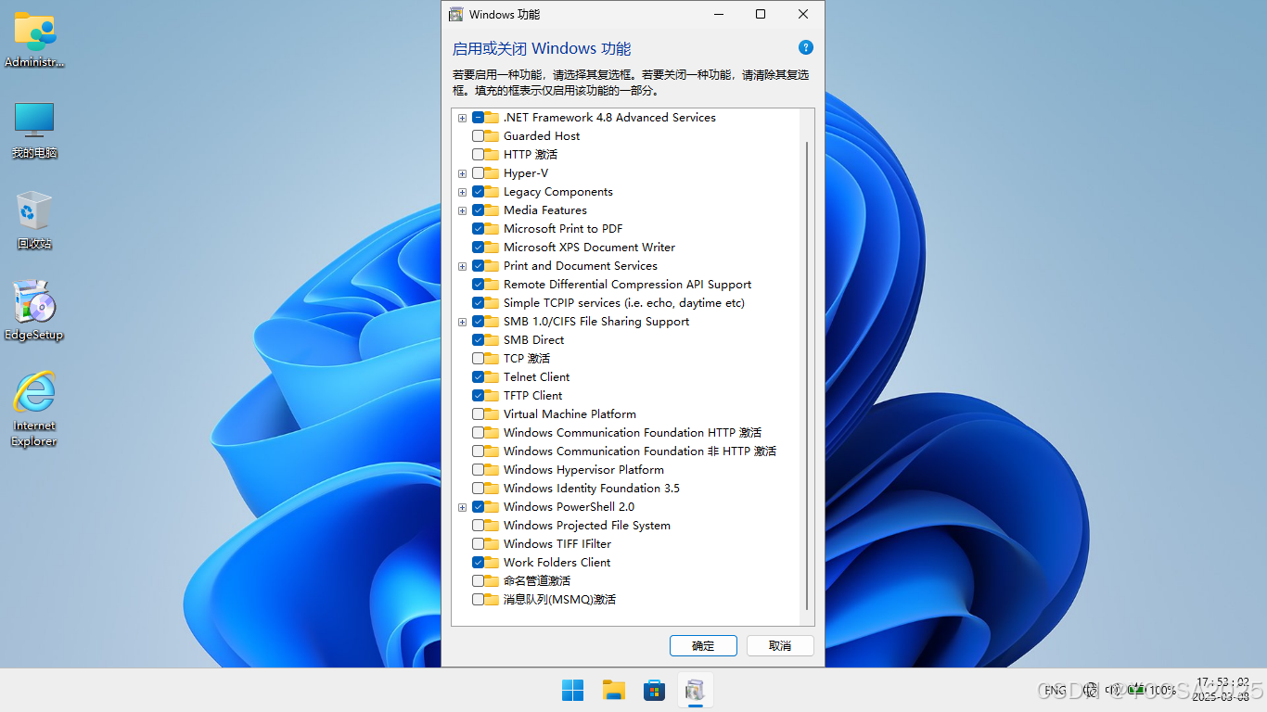
Task: Open File Explorer from the taskbar
Action: [614, 690]
